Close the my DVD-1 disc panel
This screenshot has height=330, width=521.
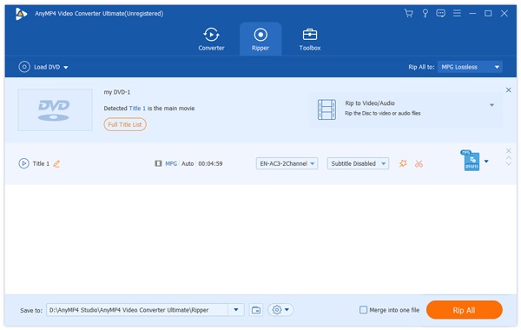click(x=508, y=89)
